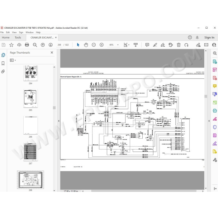The image size is (218, 218).
Task: Open the View menu
Action: (14, 32)
